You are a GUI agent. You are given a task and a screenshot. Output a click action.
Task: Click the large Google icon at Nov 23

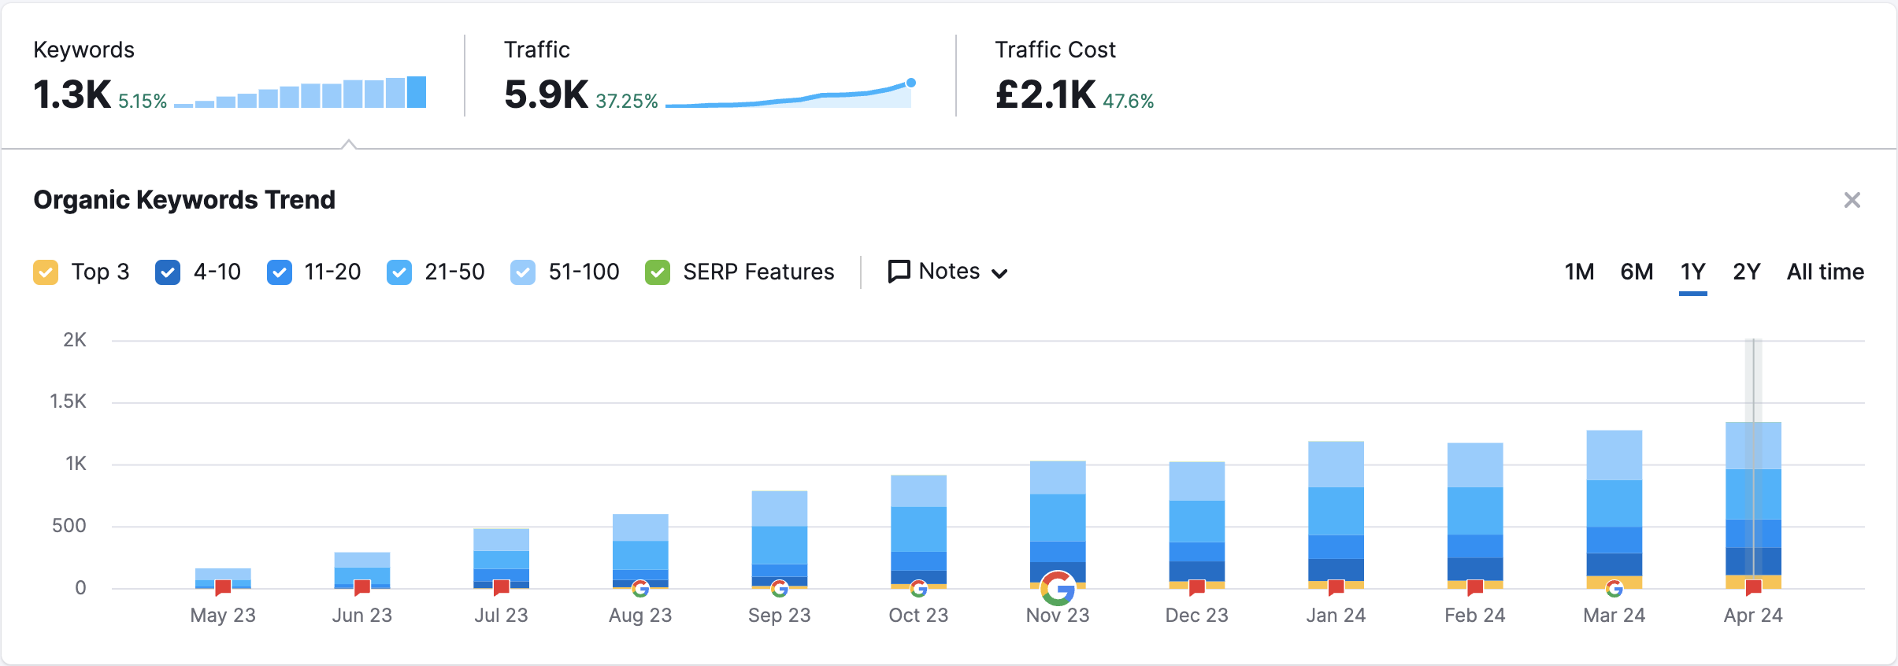pos(1058,587)
